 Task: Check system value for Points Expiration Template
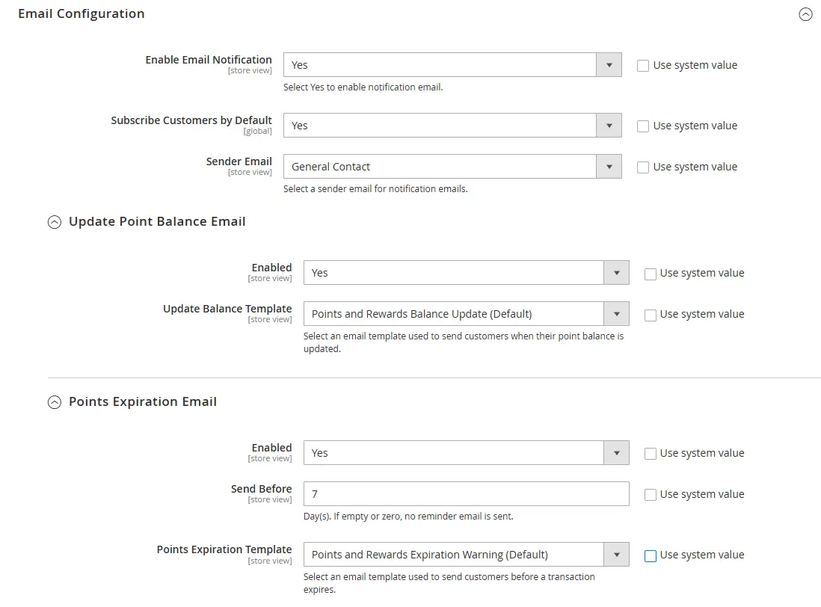tap(651, 555)
